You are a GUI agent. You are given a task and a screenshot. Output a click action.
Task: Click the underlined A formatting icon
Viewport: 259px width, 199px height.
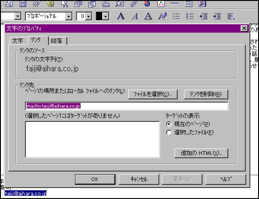(148, 16)
